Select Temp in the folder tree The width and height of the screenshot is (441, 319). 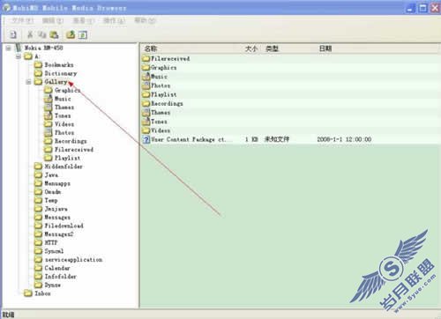click(x=51, y=200)
